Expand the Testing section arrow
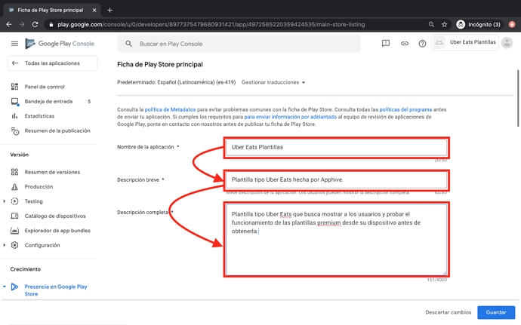The image size is (521, 325). pos(5,201)
